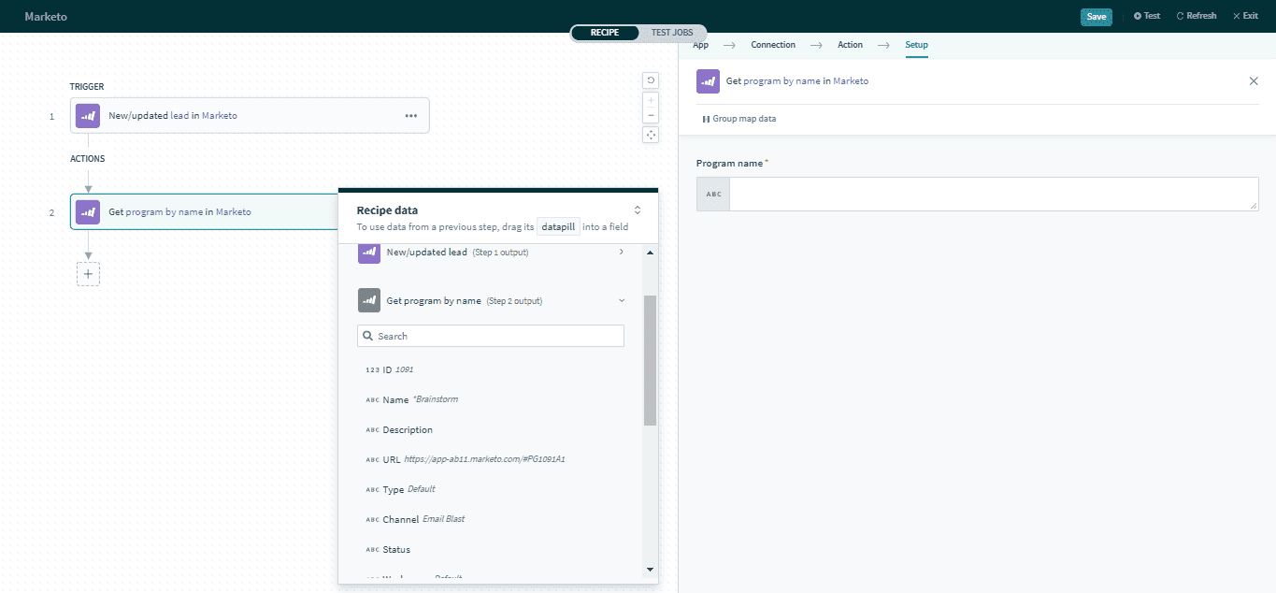Click the Marketo icon on trigger step

(88, 116)
